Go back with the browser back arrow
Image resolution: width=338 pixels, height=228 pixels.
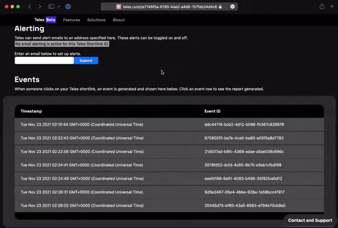click(x=30, y=7)
